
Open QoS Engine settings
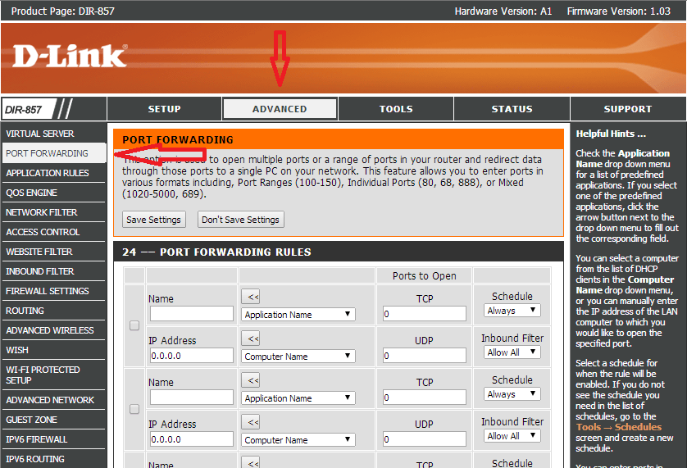click(x=53, y=193)
